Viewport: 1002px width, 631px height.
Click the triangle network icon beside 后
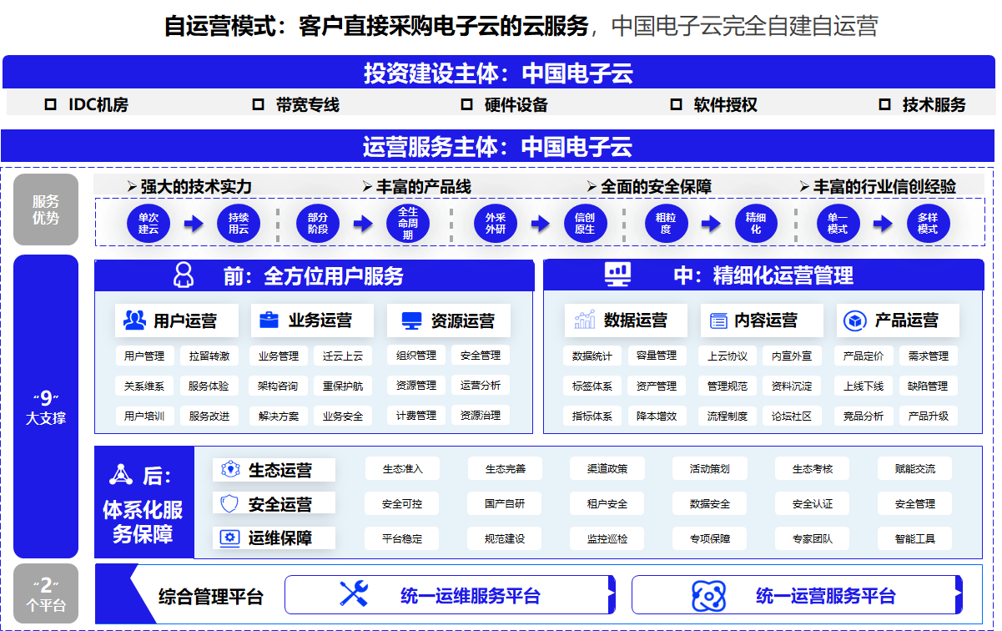pos(122,475)
